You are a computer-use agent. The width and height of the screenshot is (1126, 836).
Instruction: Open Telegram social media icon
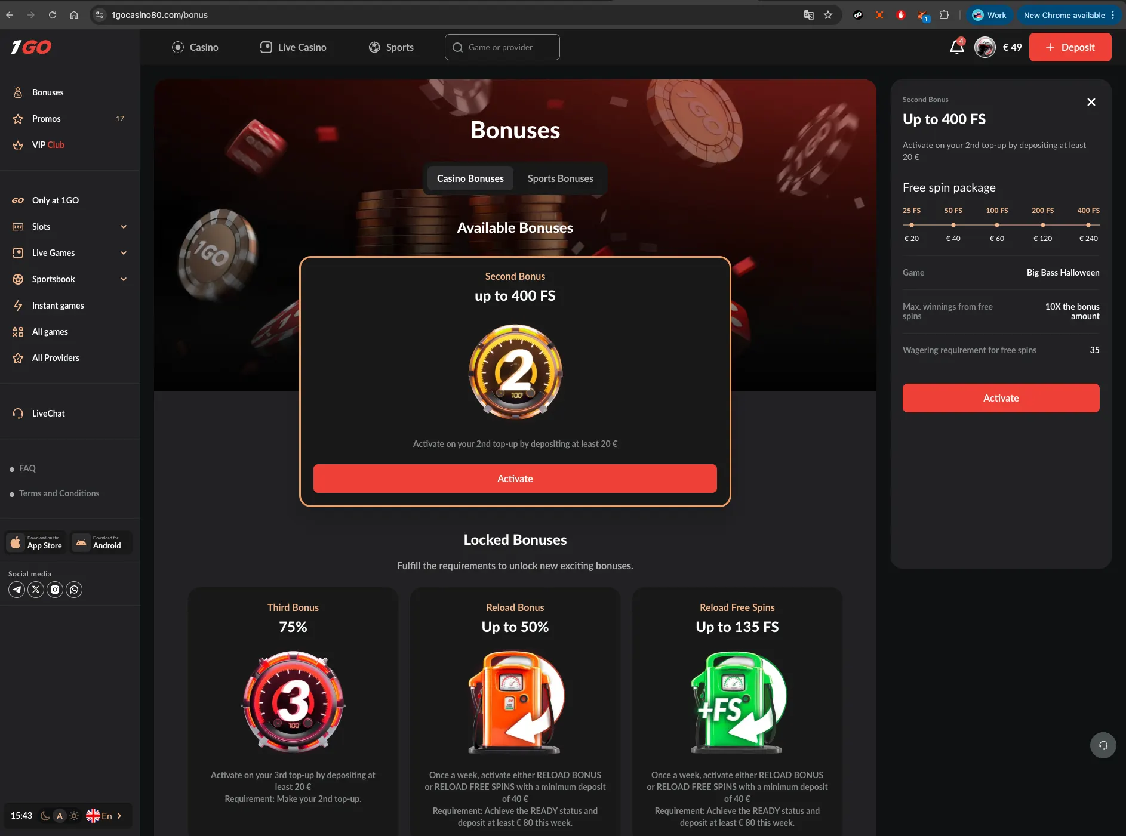[17, 590]
